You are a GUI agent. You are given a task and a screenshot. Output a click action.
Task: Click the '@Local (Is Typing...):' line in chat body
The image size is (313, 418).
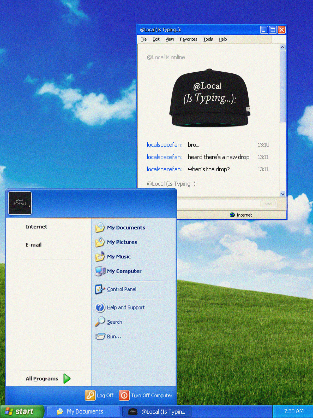click(x=172, y=184)
